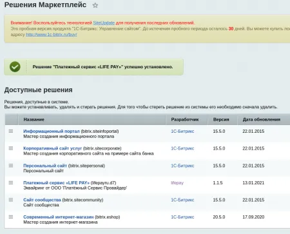The image size is (290, 234).
Task: Click the 30 days remaining number
Action: [231, 28]
